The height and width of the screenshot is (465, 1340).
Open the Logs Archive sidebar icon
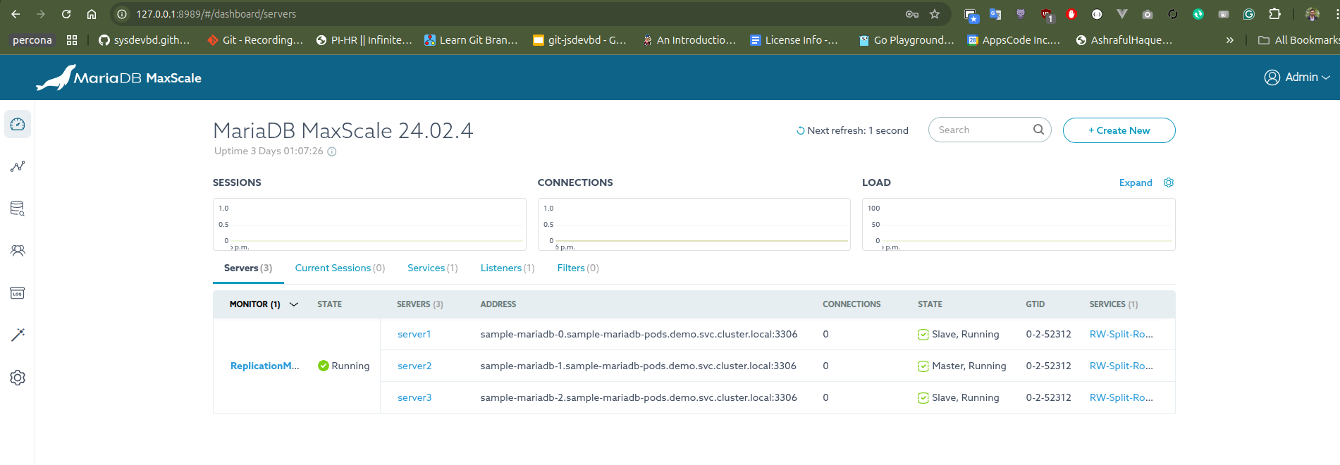coord(18,293)
